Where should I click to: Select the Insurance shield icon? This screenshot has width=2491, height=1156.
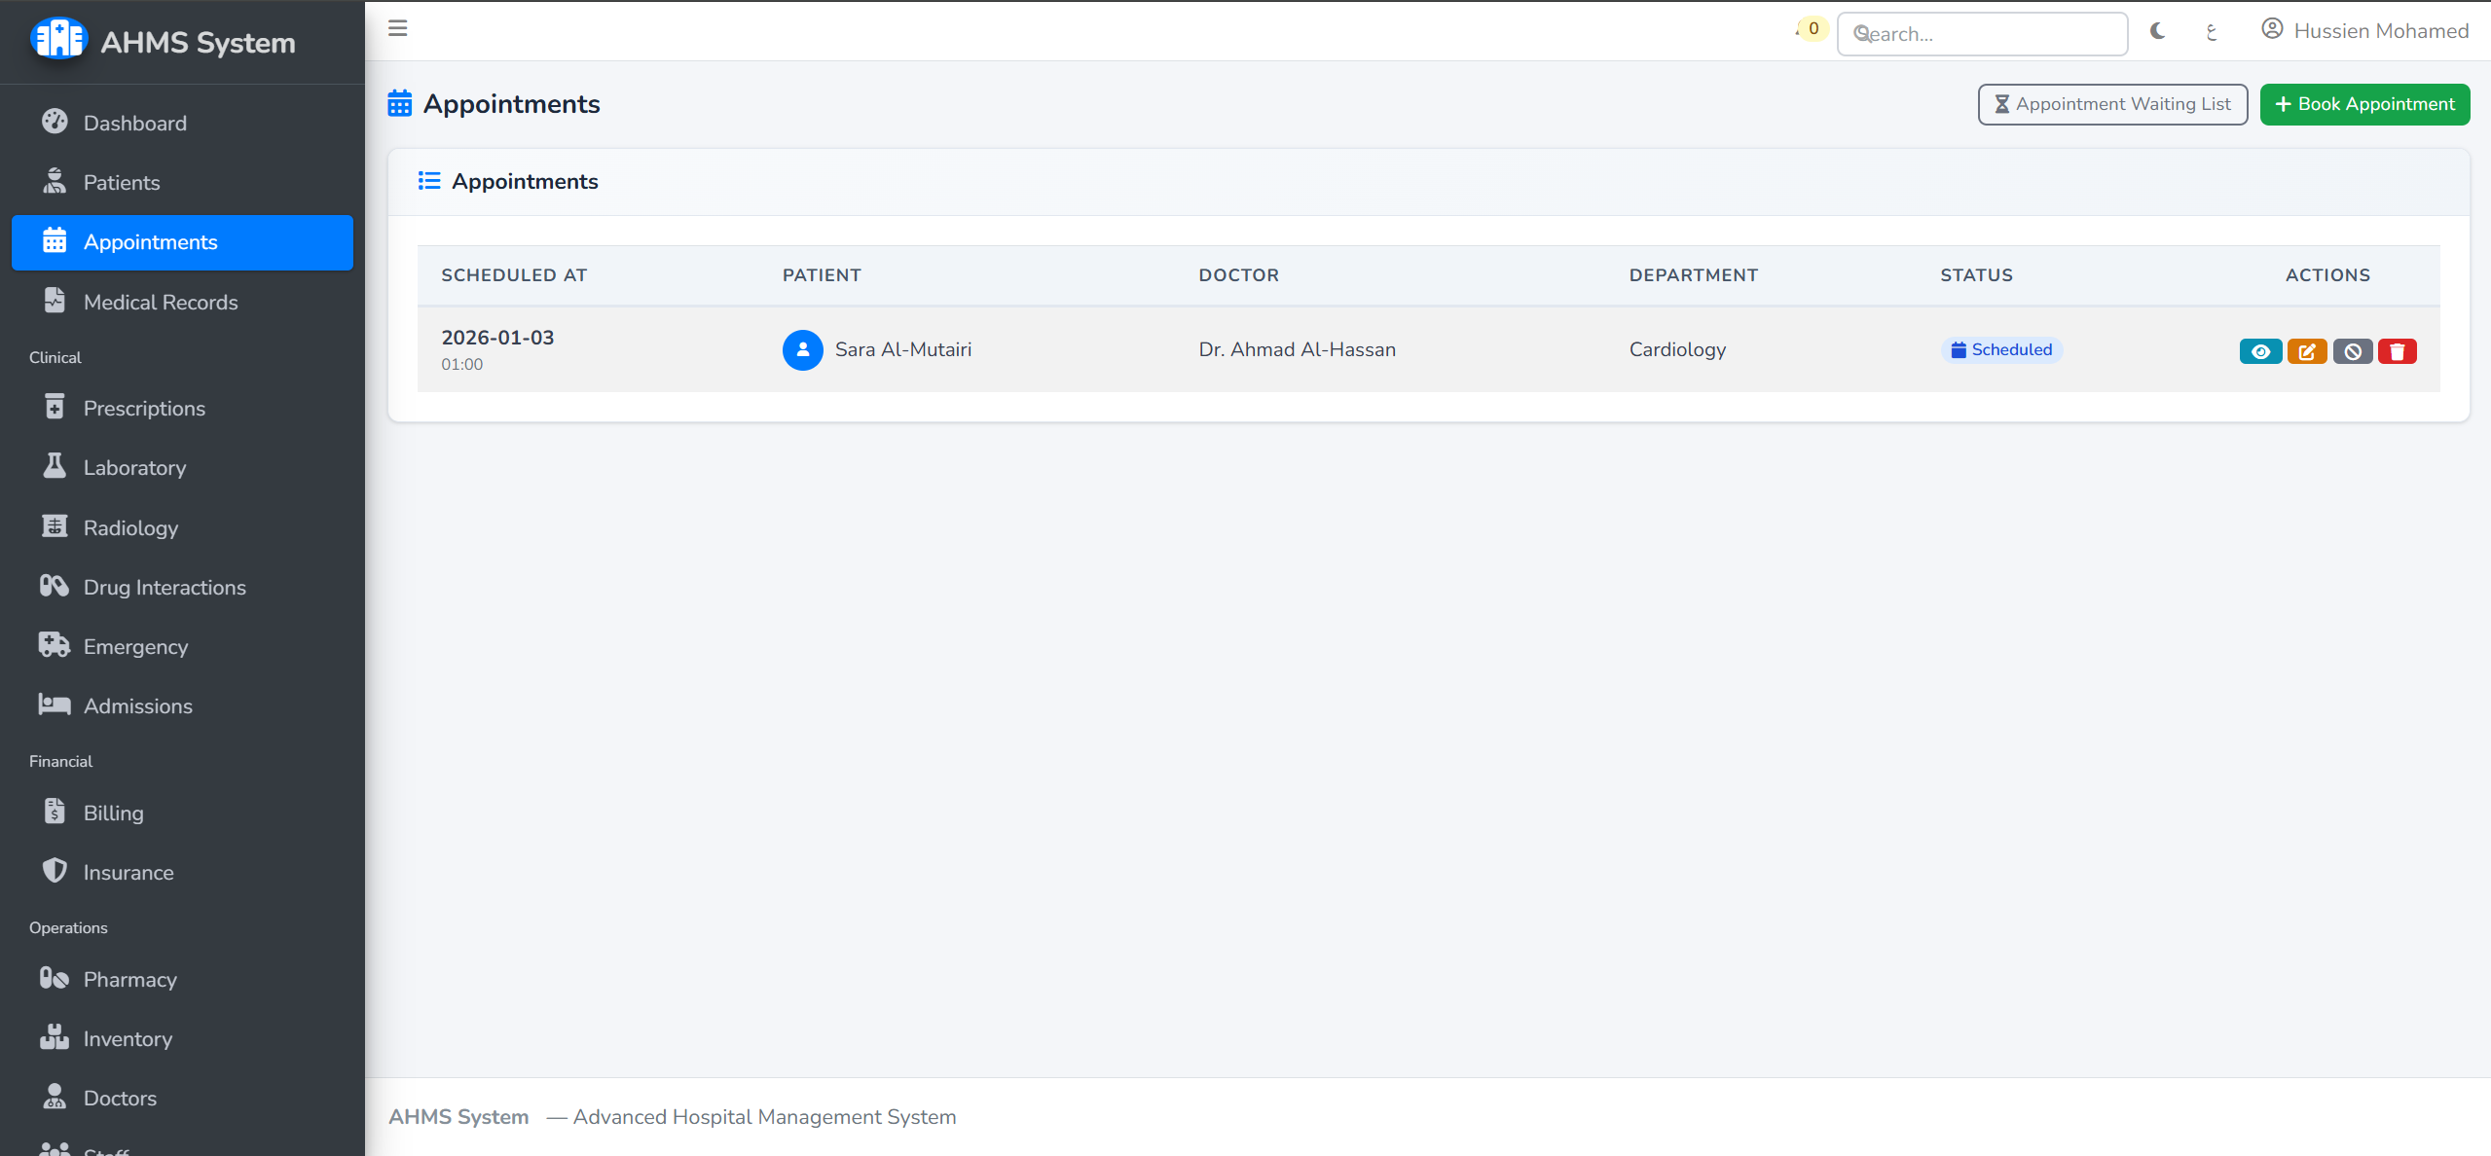point(55,871)
